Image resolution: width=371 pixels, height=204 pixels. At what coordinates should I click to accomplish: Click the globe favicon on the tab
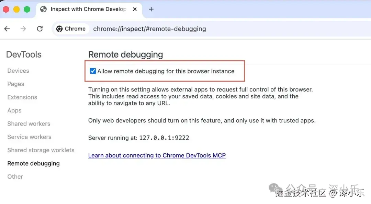(43, 9)
